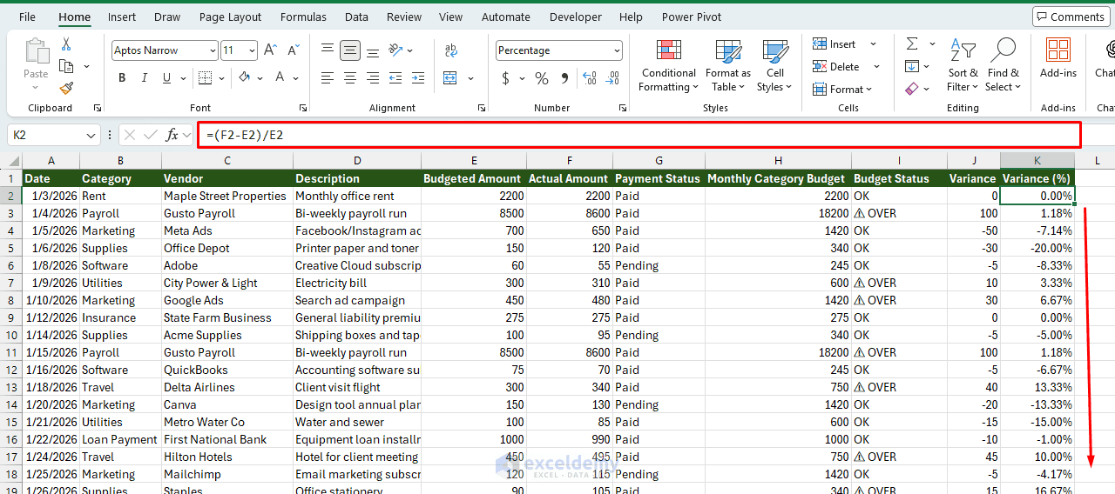1115x494 pixels.
Task: Decrease the cell indent
Action: coord(397,78)
